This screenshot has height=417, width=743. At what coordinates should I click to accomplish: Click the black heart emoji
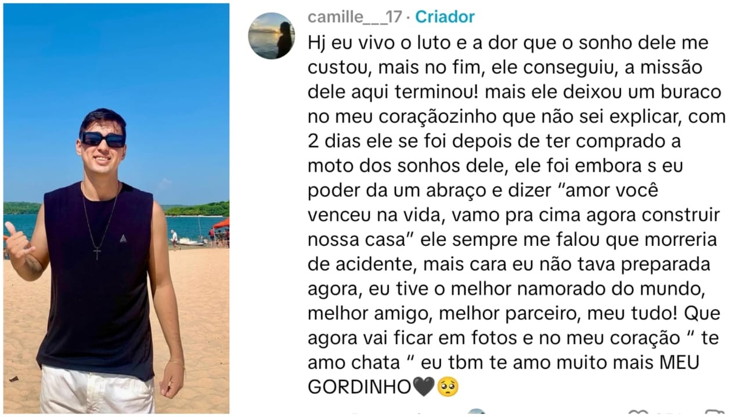pyautogui.click(x=423, y=387)
